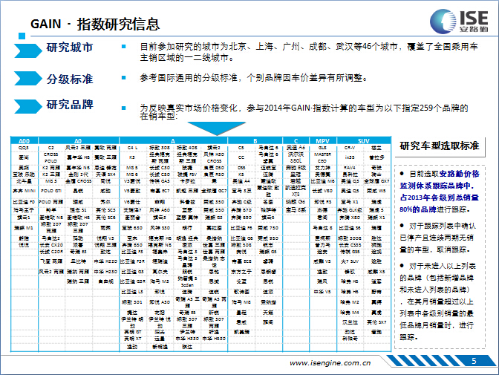499x375 pixels.
Task: Click the A segment column header
Action: (173, 141)
